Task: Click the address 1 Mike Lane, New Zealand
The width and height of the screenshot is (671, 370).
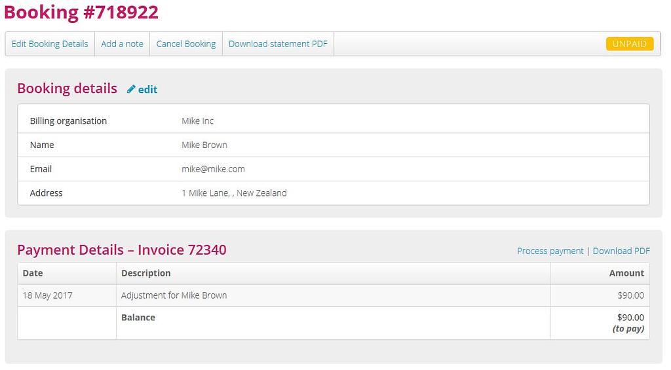Action: (x=234, y=193)
